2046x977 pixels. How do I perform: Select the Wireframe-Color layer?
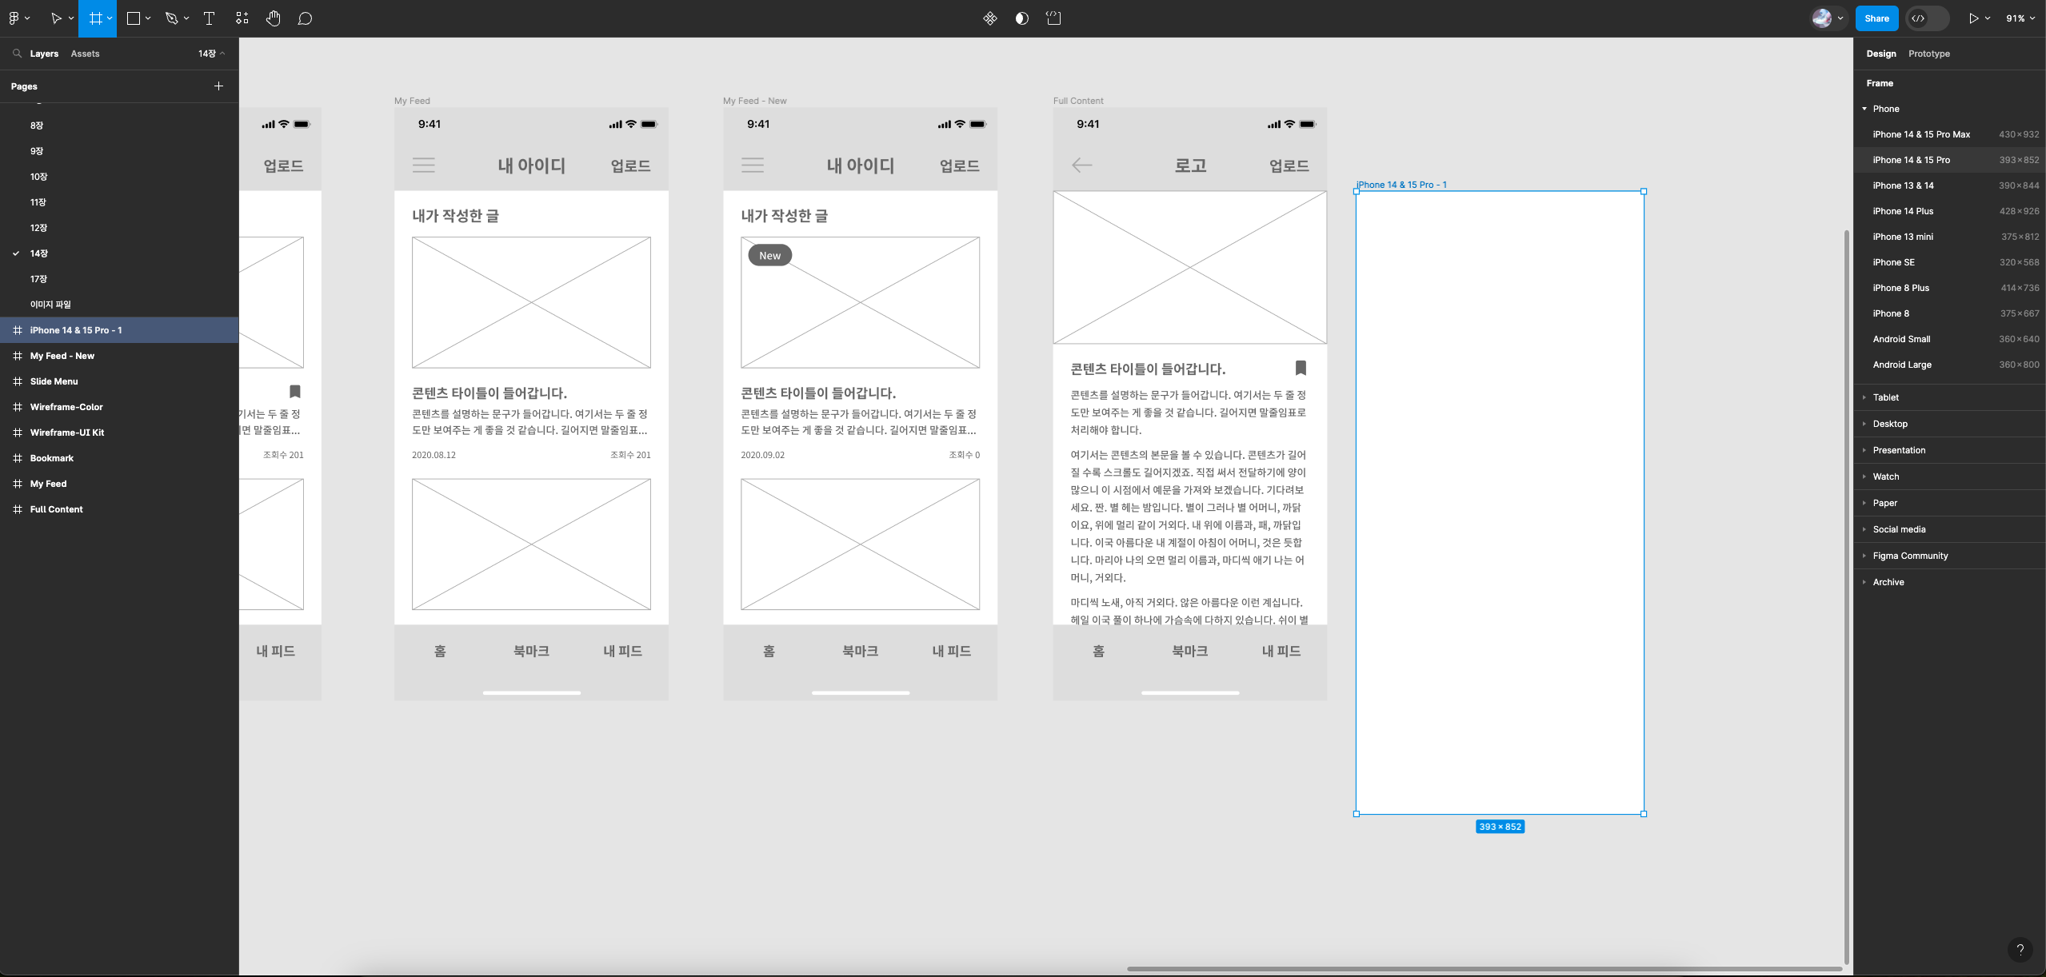click(x=66, y=407)
